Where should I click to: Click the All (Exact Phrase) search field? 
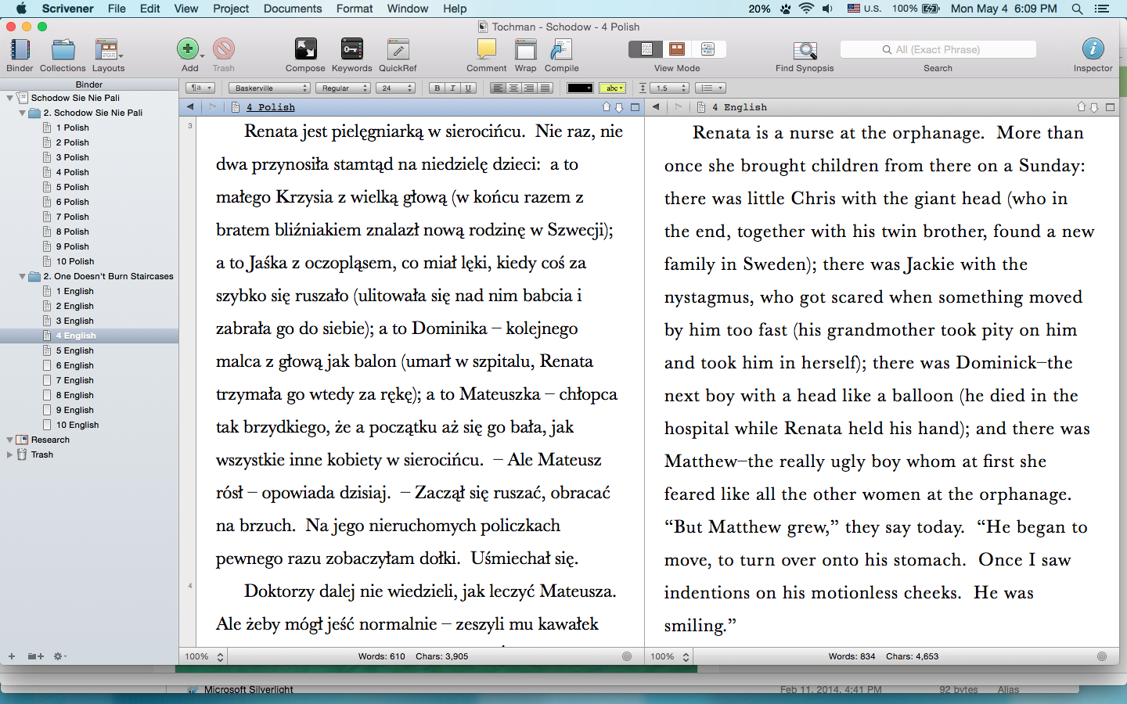pos(938,49)
